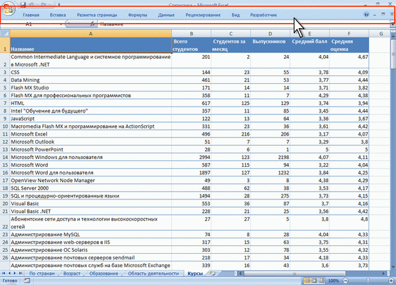Screen dimensions: 396x285
Task: Click horizontal scrollbar left arrow
Action: tap(241, 273)
